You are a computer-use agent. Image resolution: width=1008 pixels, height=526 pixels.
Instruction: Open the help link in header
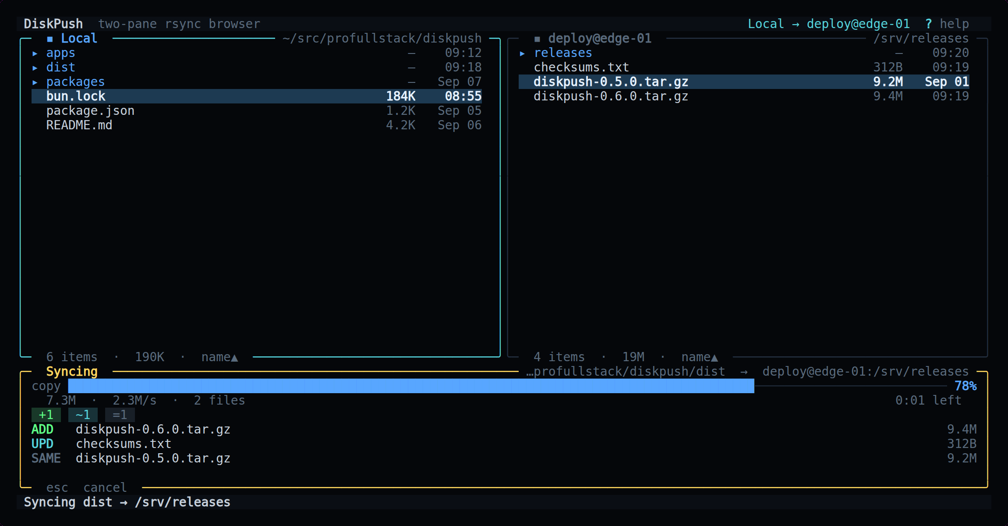pos(954,24)
